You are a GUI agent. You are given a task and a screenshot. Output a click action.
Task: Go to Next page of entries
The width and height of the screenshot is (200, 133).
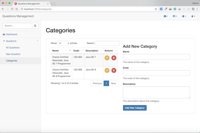113,83
